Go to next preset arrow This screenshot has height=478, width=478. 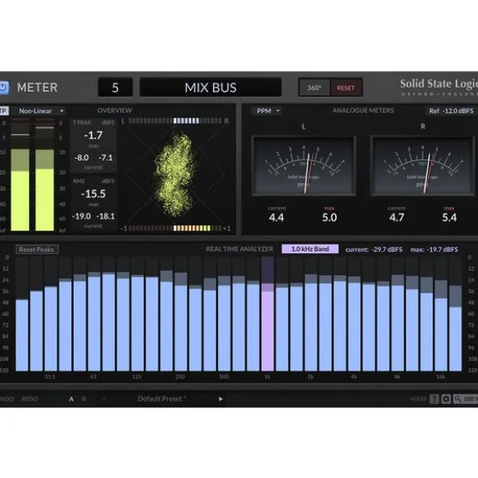pos(220,399)
